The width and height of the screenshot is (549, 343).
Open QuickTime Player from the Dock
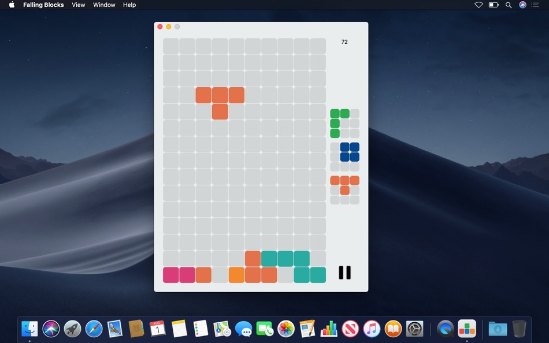[x=446, y=329]
